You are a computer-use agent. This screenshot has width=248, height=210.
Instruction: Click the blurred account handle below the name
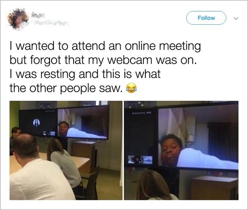coord(52,23)
